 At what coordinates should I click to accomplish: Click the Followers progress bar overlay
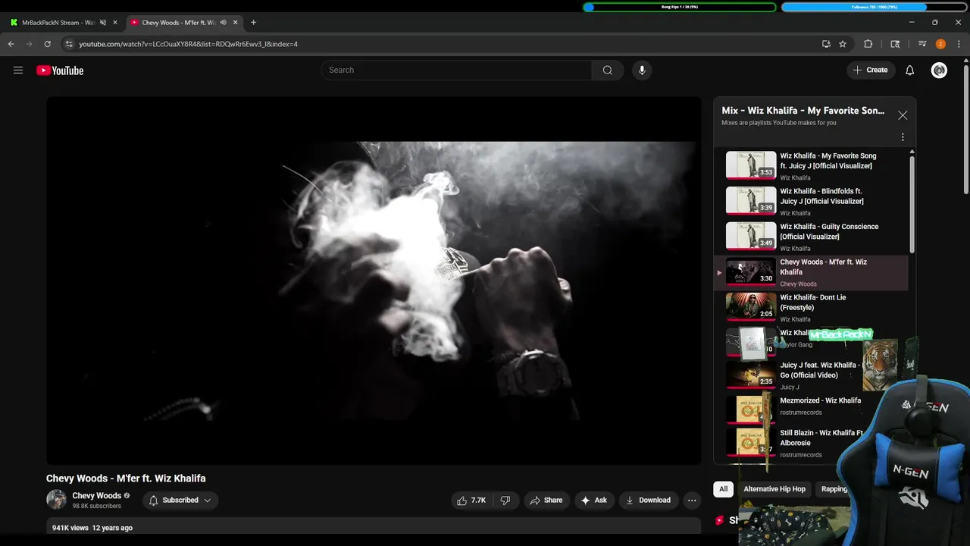(x=873, y=7)
